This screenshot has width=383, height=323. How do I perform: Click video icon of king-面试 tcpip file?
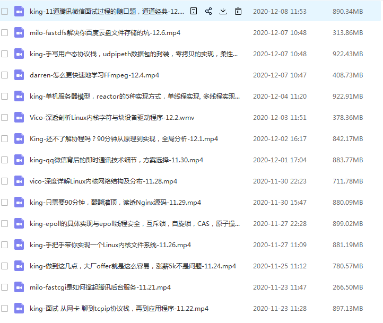pyautogui.click(x=19, y=308)
